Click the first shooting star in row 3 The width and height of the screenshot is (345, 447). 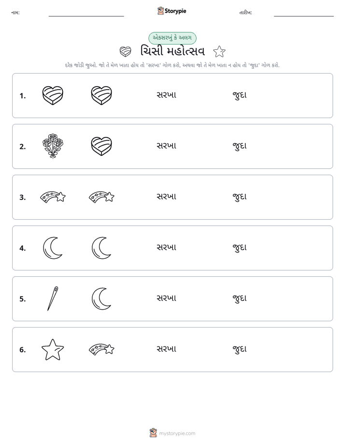pyautogui.click(x=53, y=197)
